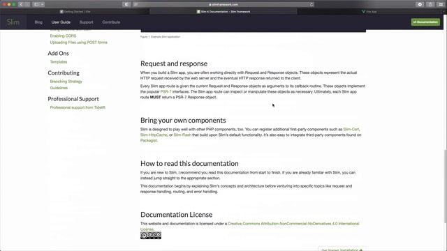Go forward with Safari's forward arrow
The width and height of the screenshot is (447, 251).
pos(27,4)
